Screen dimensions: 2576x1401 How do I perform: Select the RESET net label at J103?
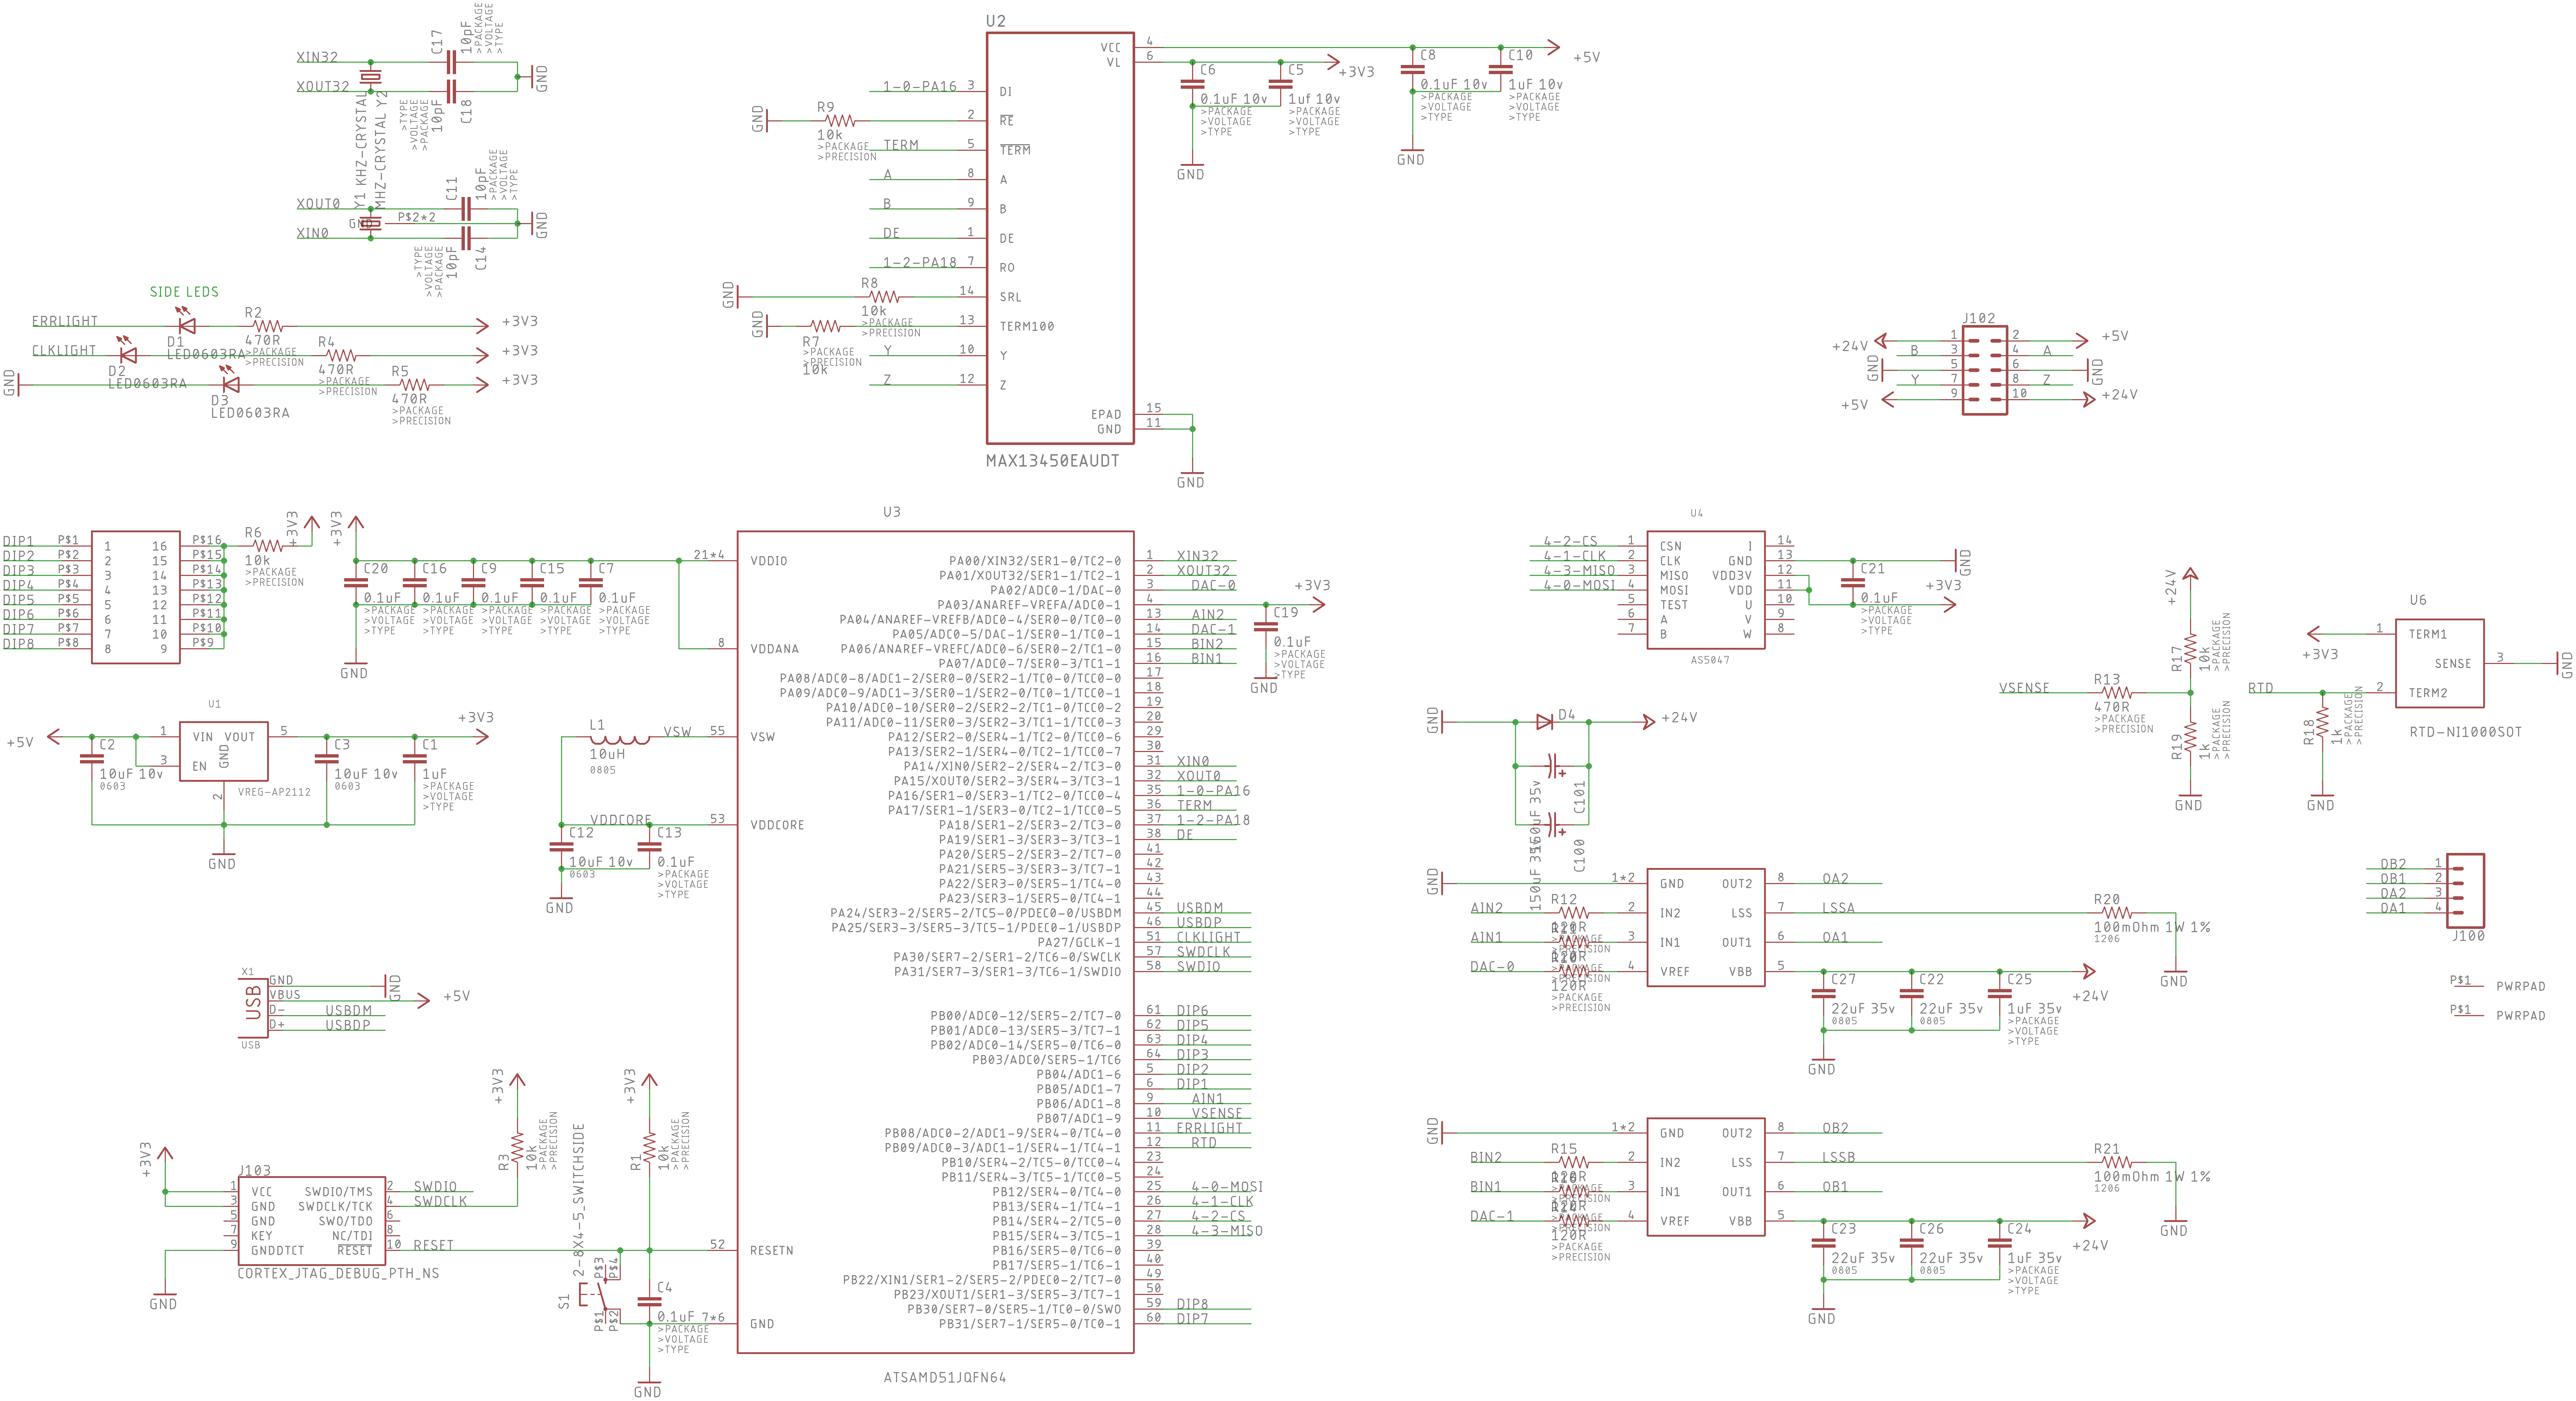tap(433, 1245)
